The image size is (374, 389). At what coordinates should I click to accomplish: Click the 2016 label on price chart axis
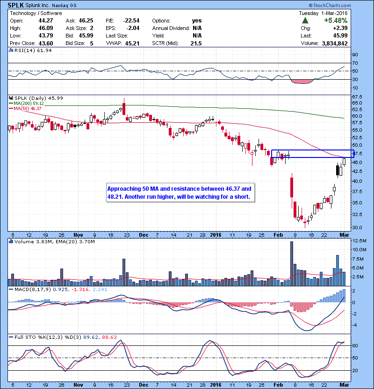point(216,235)
